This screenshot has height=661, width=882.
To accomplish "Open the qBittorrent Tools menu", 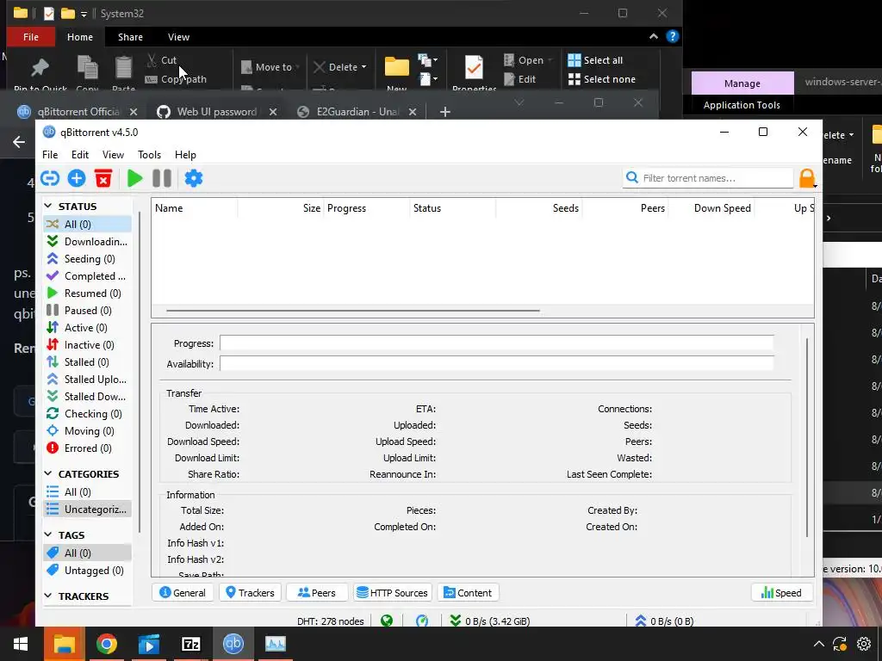I will pyautogui.click(x=149, y=155).
